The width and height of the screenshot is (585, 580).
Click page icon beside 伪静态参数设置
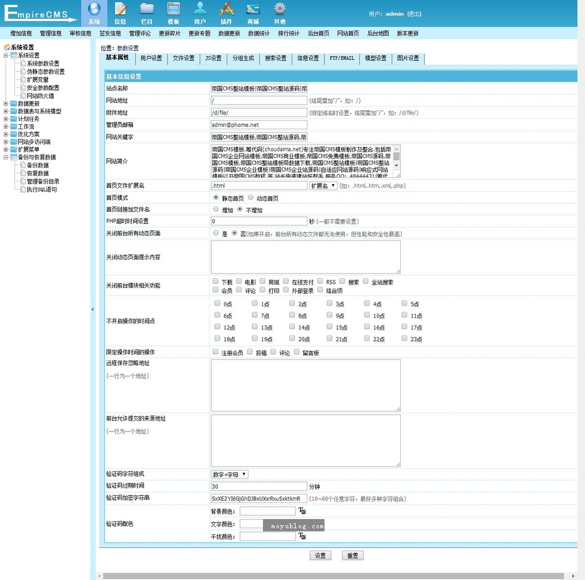(x=23, y=71)
